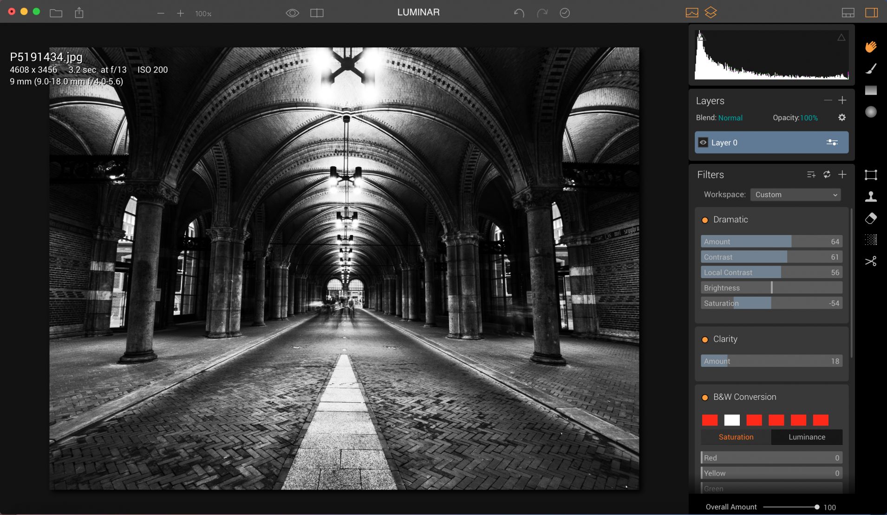Add a new layer with plus button

tap(842, 100)
